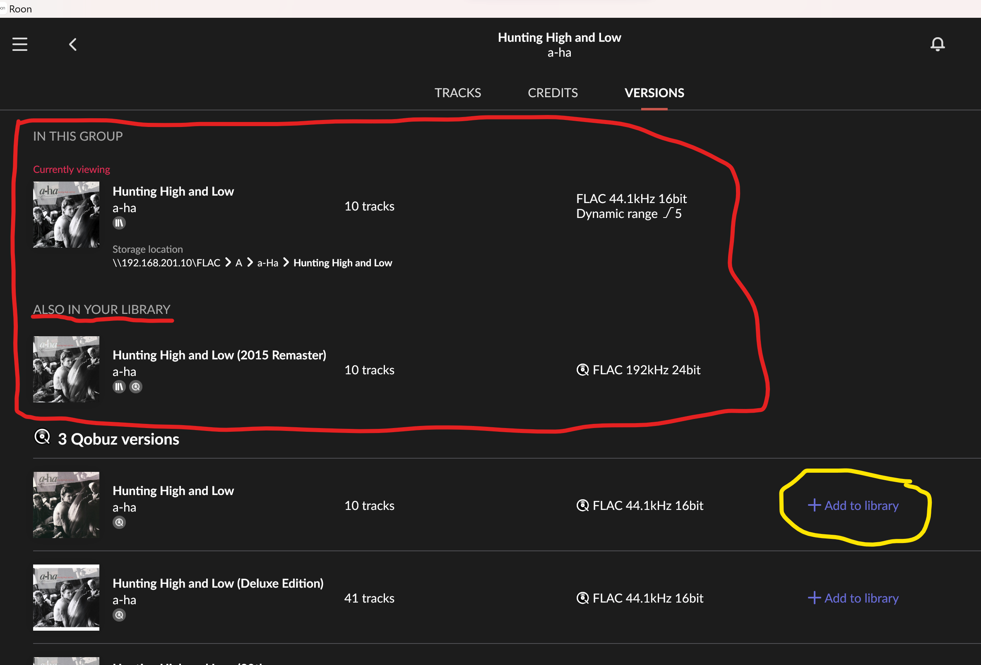Click 'FLAC 192kHz 24bit' format text

(x=646, y=370)
